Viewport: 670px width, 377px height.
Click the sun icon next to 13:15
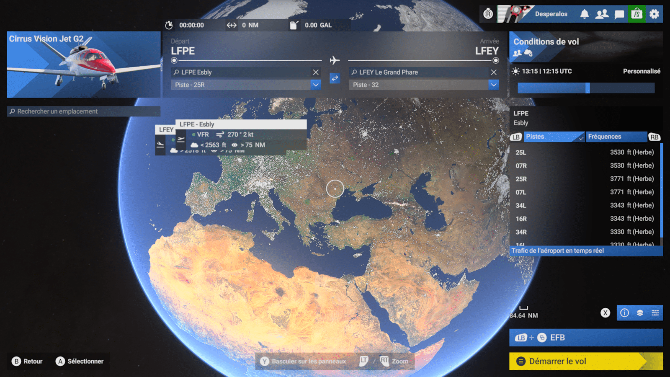(516, 71)
